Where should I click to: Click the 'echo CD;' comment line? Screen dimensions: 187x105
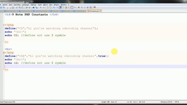coord(35,35)
